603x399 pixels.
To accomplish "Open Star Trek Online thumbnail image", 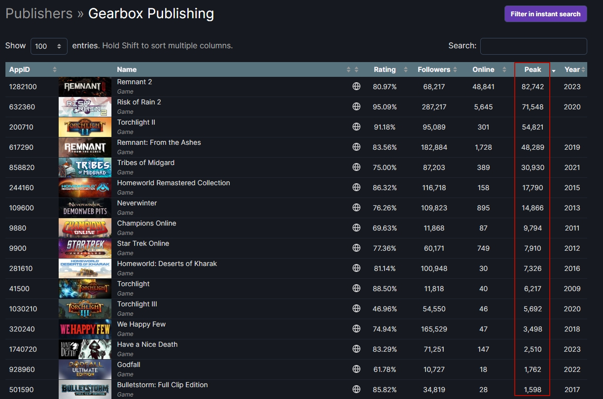I will [x=85, y=248].
